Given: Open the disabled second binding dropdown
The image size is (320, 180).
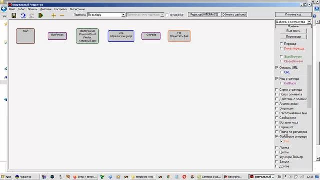Looking at the screenshot, I should coord(145,15).
